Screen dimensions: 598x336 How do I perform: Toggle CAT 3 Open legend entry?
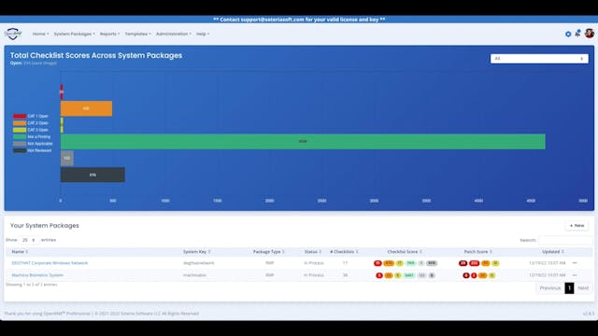tap(31, 130)
